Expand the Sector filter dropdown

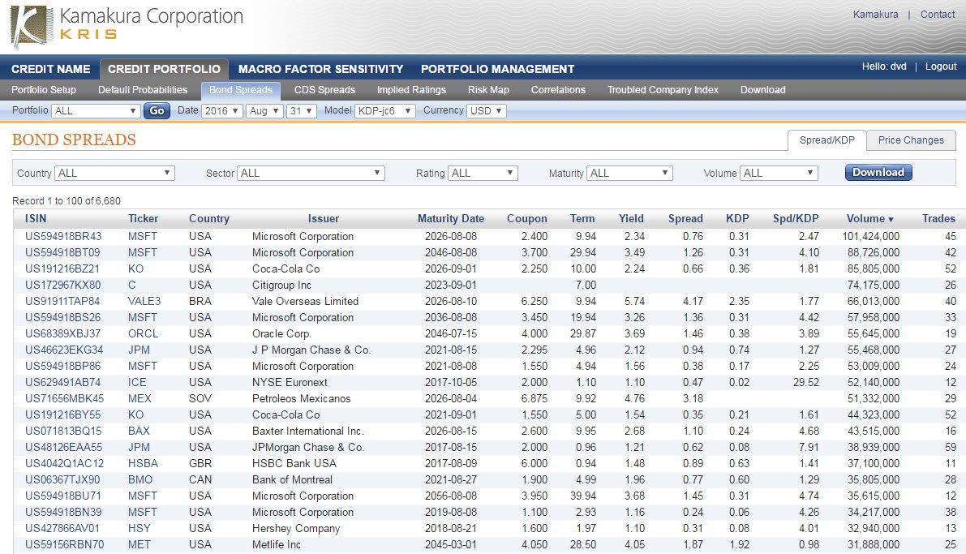tap(311, 173)
